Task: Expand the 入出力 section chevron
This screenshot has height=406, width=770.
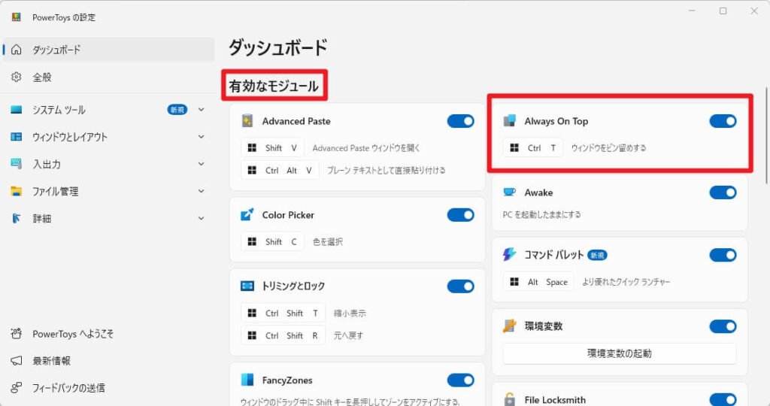Action: [x=202, y=163]
